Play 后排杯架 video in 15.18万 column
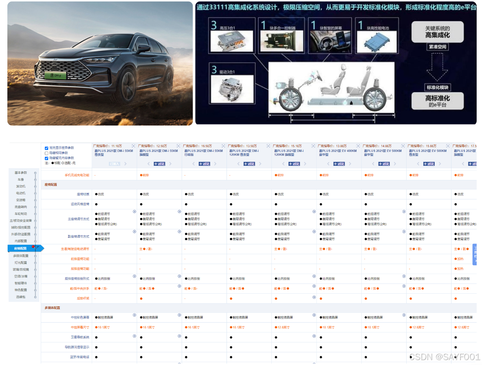Image resolution: width=482 pixels, height=365 pixels. click(x=314, y=297)
